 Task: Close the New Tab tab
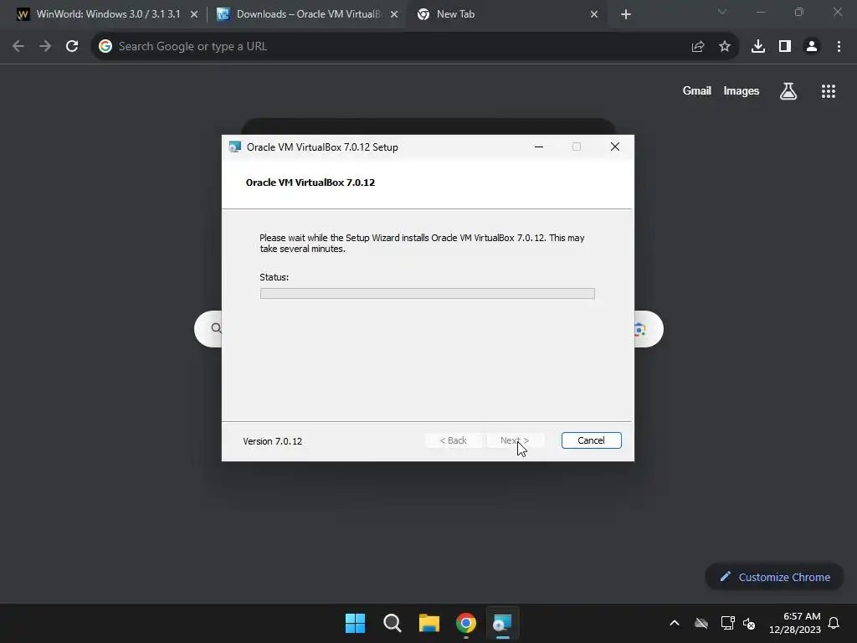pyautogui.click(x=594, y=15)
